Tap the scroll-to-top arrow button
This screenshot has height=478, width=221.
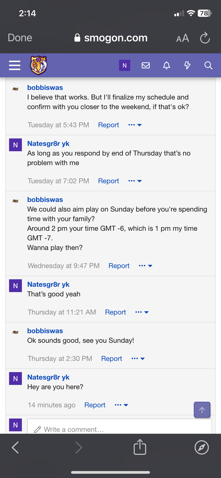(x=202, y=410)
